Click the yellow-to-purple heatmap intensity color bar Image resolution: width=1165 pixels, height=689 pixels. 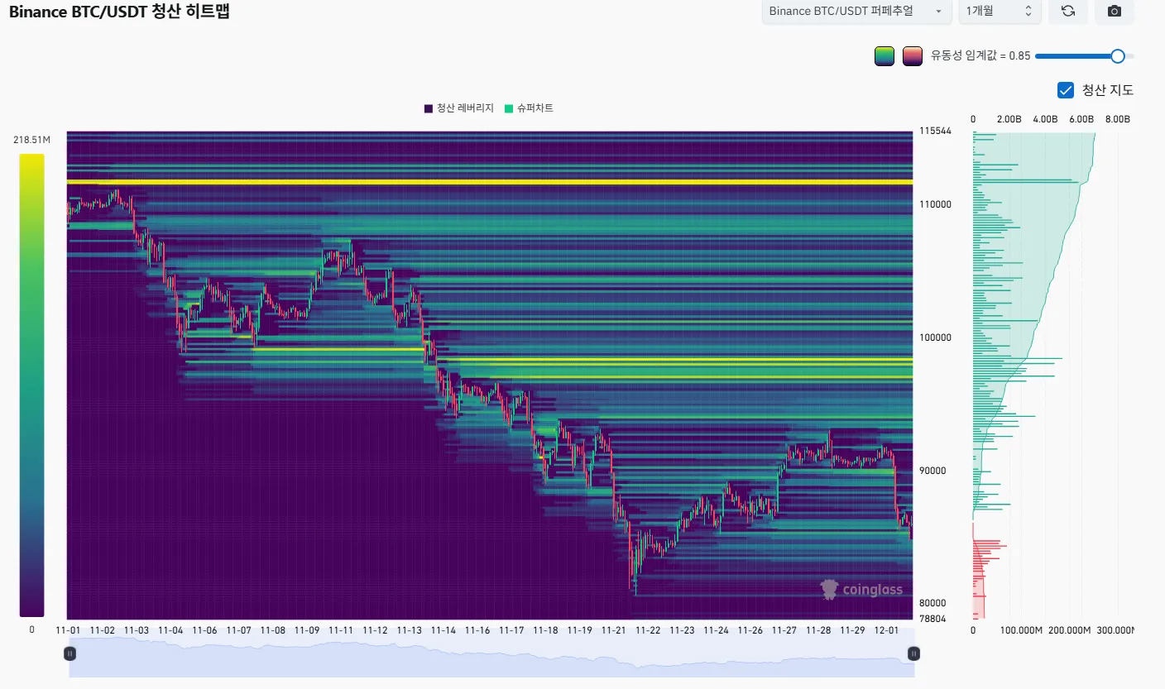(x=31, y=385)
